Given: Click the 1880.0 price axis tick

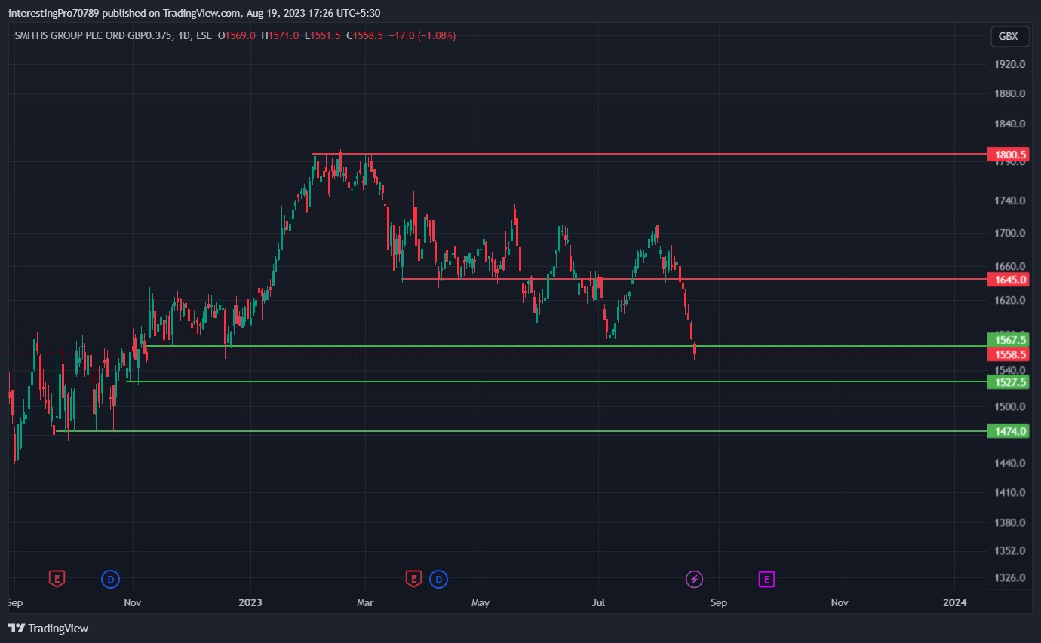Looking at the screenshot, I should pos(1010,94).
